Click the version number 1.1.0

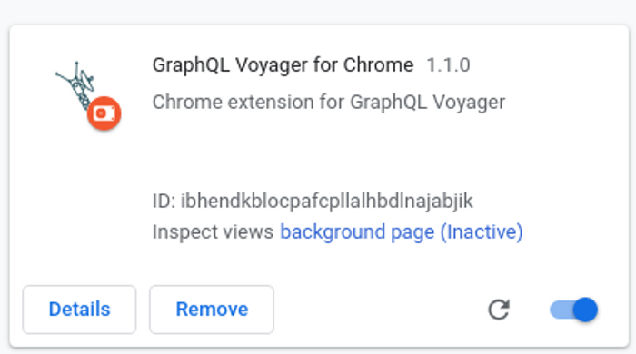(x=448, y=65)
